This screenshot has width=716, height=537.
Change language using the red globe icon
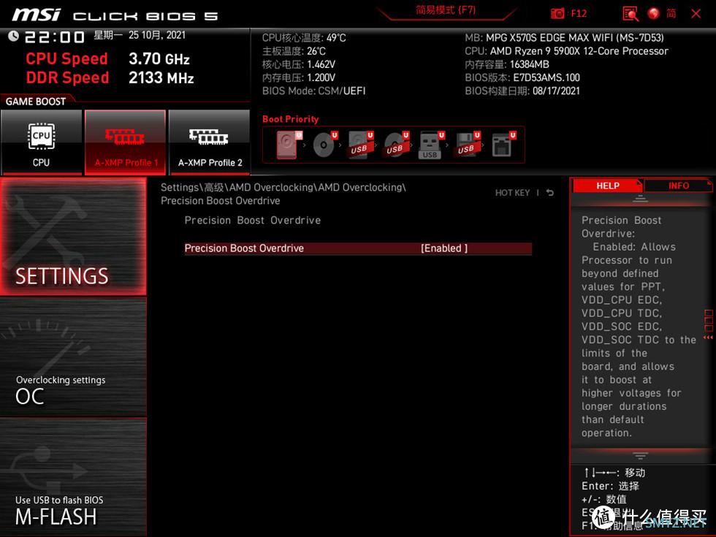pyautogui.click(x=653, y=13)
